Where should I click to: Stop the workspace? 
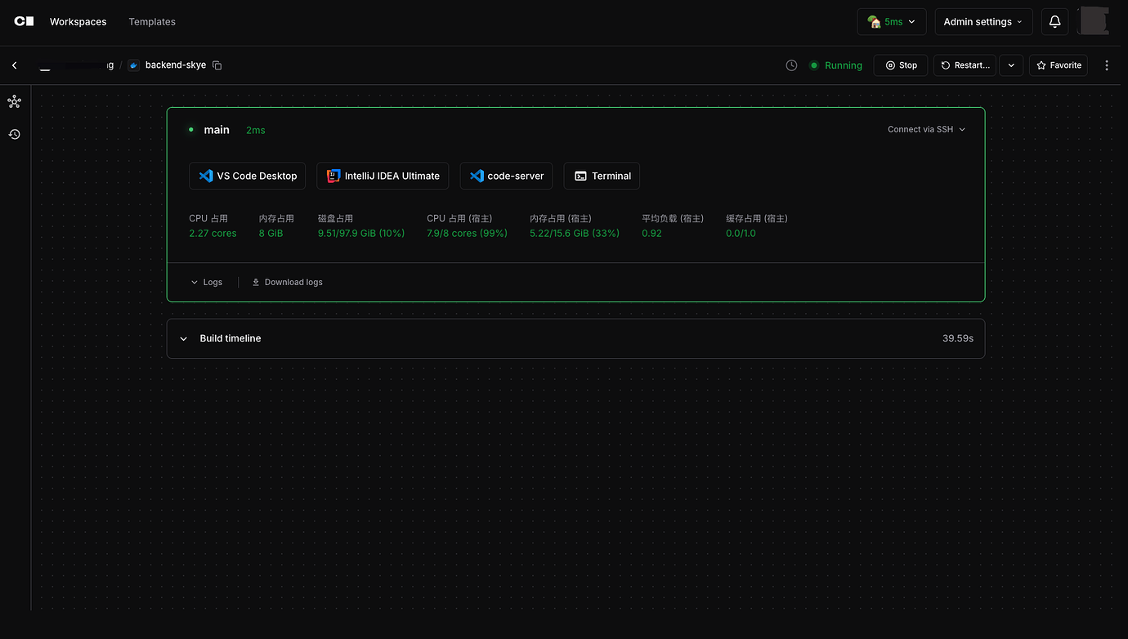click(901, 65)
